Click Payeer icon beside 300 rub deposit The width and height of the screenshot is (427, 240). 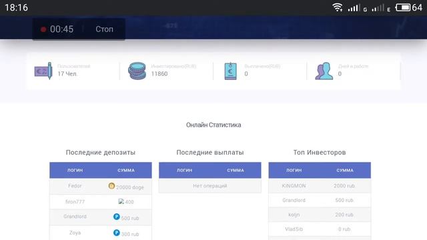tap(117, 233)
